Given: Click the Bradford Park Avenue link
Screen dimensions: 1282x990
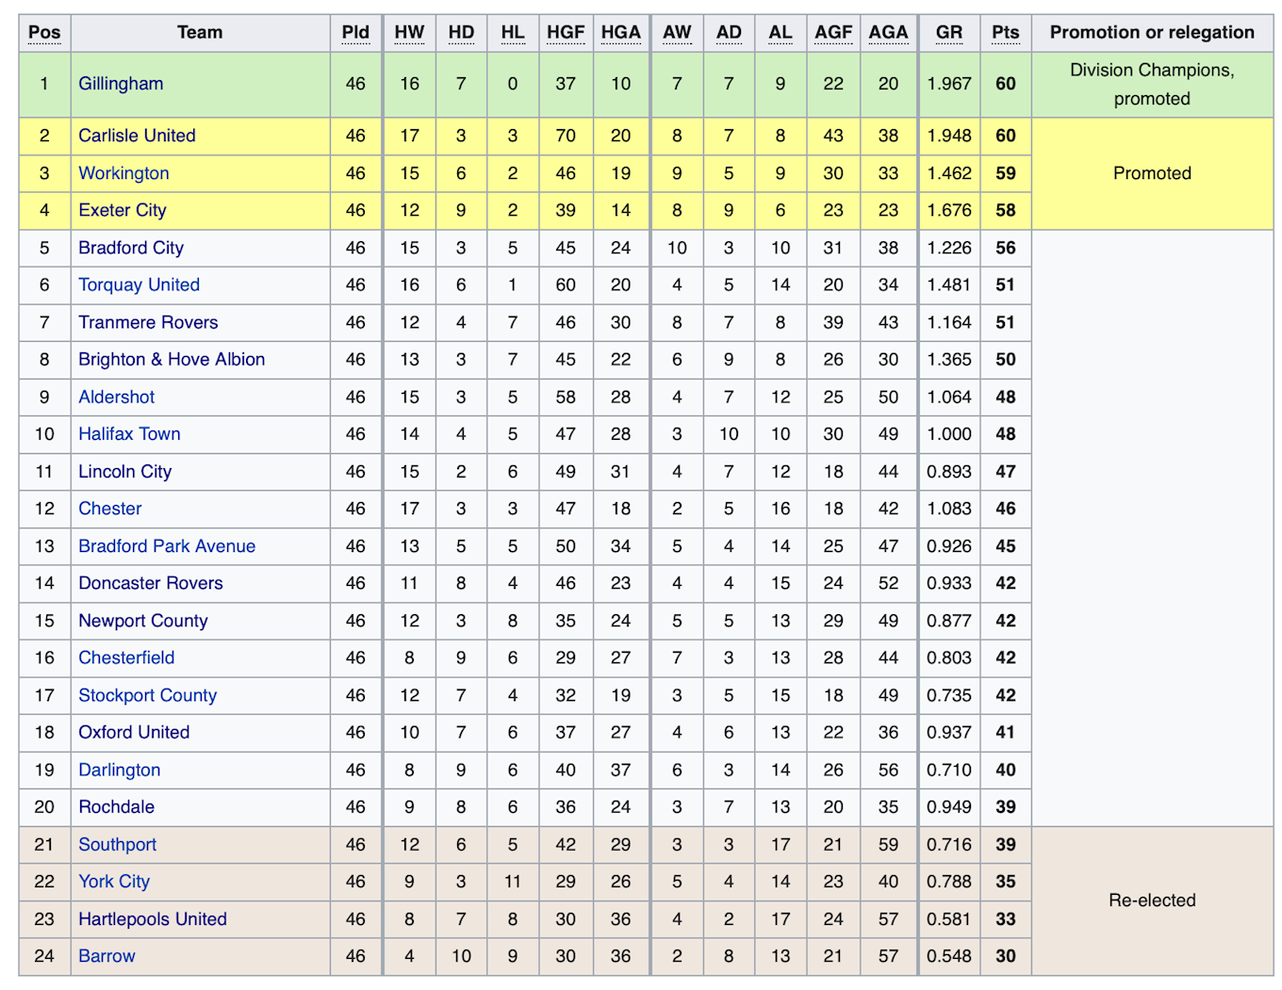Looking at the screenshot, I should [167, 546].
